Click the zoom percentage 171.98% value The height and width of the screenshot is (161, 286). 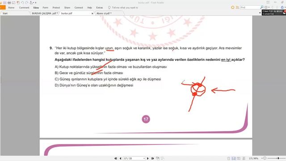coord(254,158)
